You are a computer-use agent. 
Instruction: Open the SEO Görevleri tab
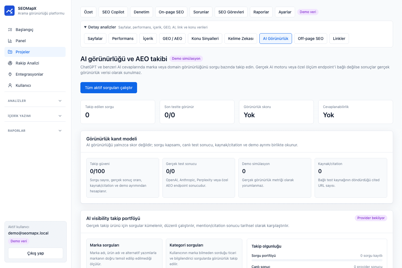231,12
